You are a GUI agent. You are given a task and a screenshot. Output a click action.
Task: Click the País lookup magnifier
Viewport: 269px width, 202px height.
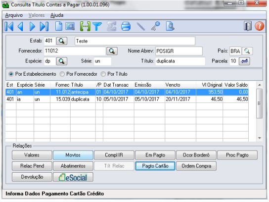tap(247, 51)
